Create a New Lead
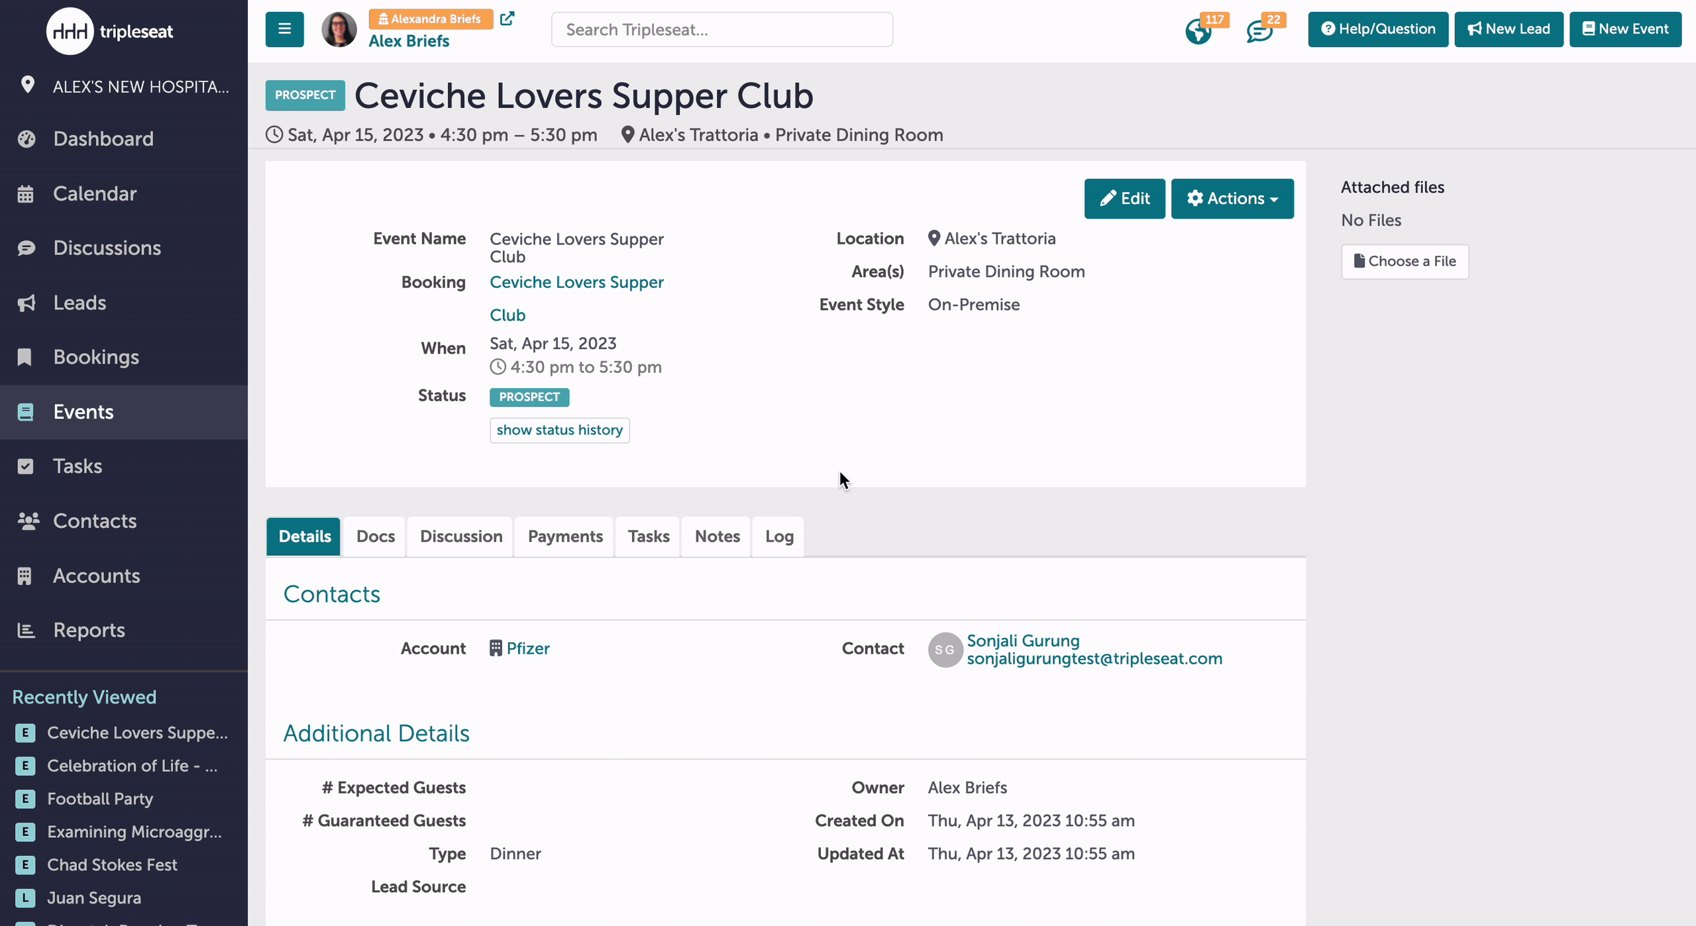 tap(1509, 29)
